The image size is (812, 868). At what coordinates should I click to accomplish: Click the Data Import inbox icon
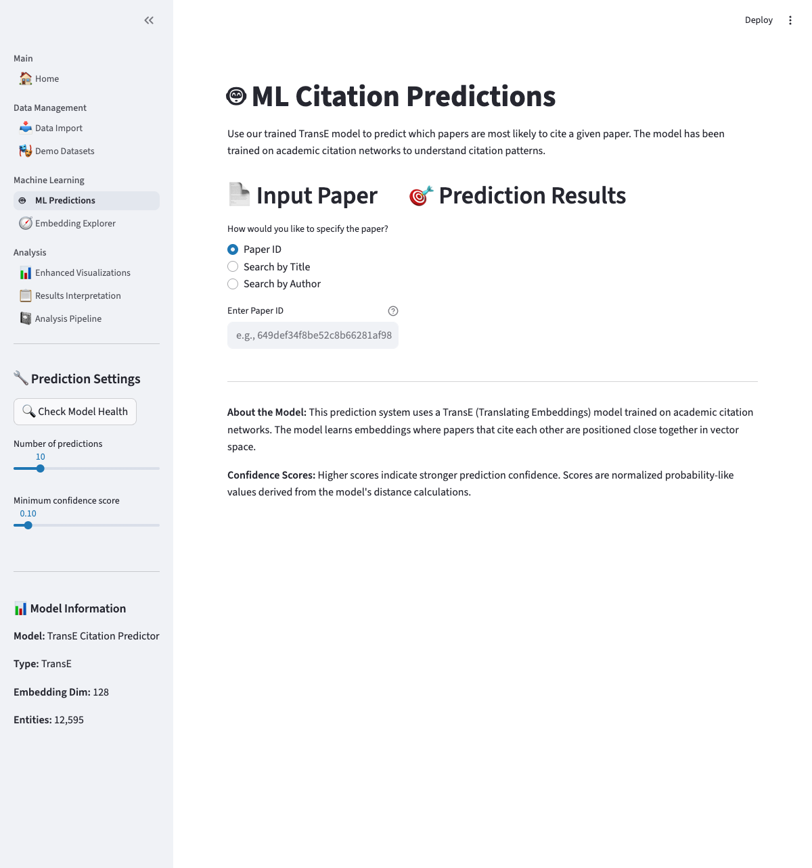coord(26,128)
